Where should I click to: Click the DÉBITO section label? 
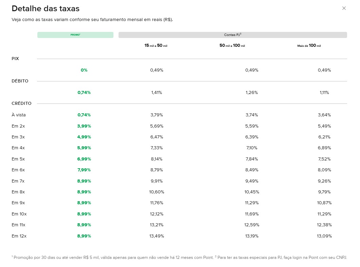click(20, 81)
